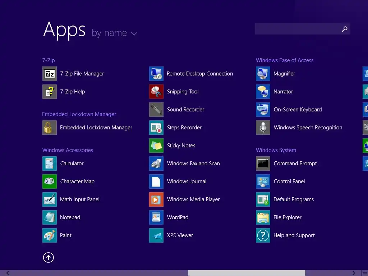Focus the Apps search field

302,29
